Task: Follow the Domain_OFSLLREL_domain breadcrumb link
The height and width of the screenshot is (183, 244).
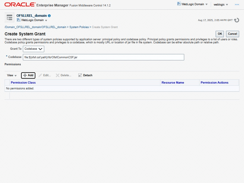Action: (35, 27)
